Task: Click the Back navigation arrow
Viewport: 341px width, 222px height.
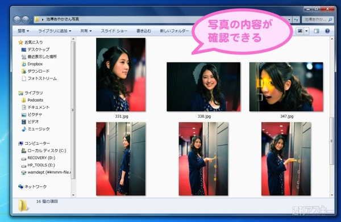Action: (17, 20)
